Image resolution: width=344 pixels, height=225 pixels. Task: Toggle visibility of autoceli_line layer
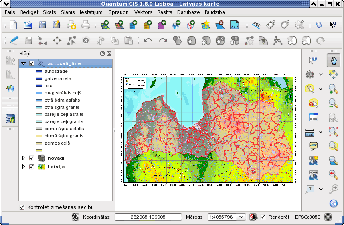click(32, 63)
